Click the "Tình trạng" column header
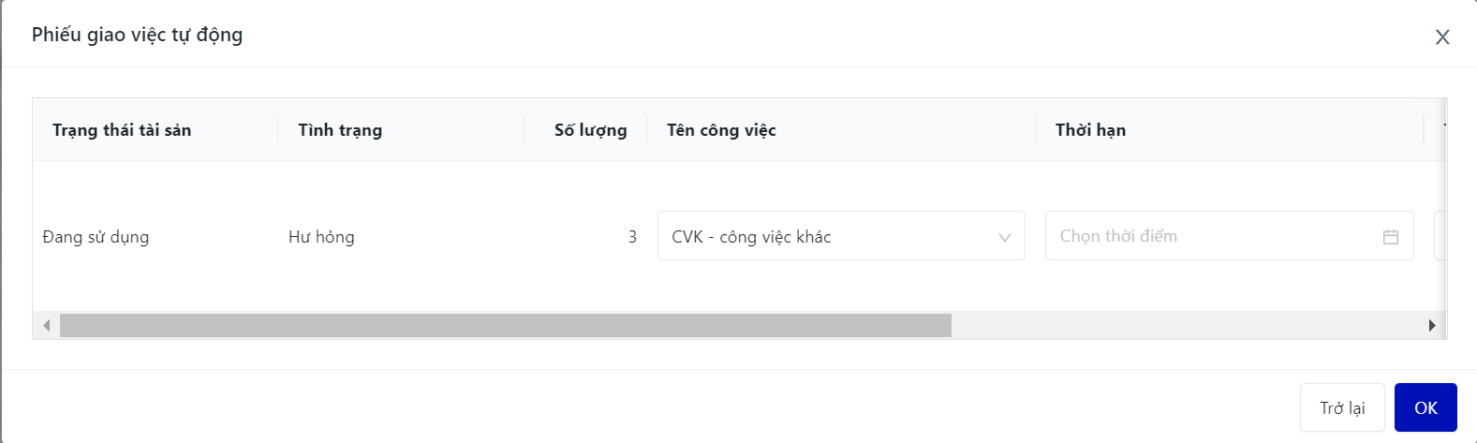1477x443 pixels. click(x=340, y=130)
